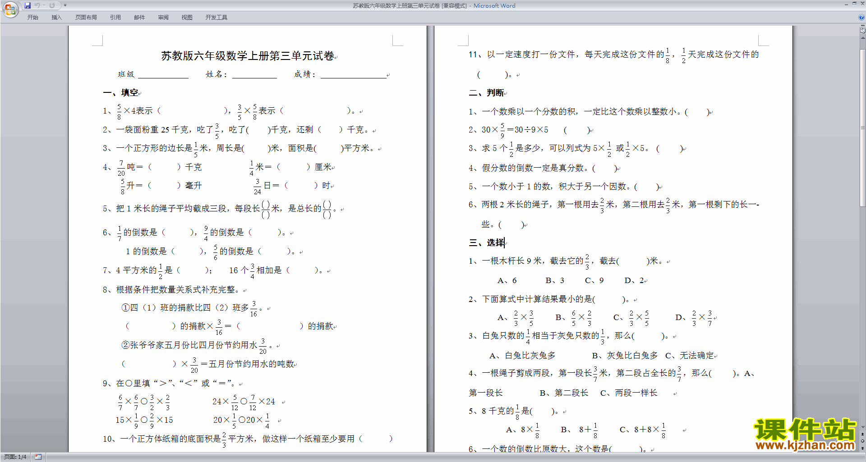866x462 pixels.
Task: Open the 视图 ribbon tab
Action: pyautogui.click(x=187, y=18)
